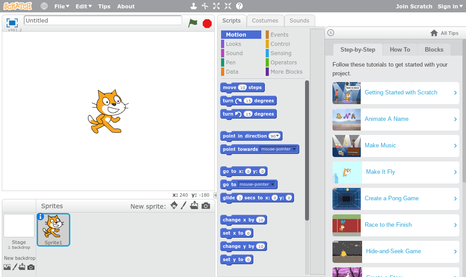Click the red stop sign

207,23
